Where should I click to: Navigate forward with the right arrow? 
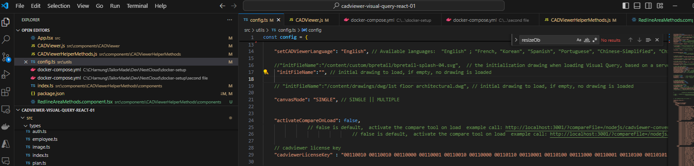(234, 6)
